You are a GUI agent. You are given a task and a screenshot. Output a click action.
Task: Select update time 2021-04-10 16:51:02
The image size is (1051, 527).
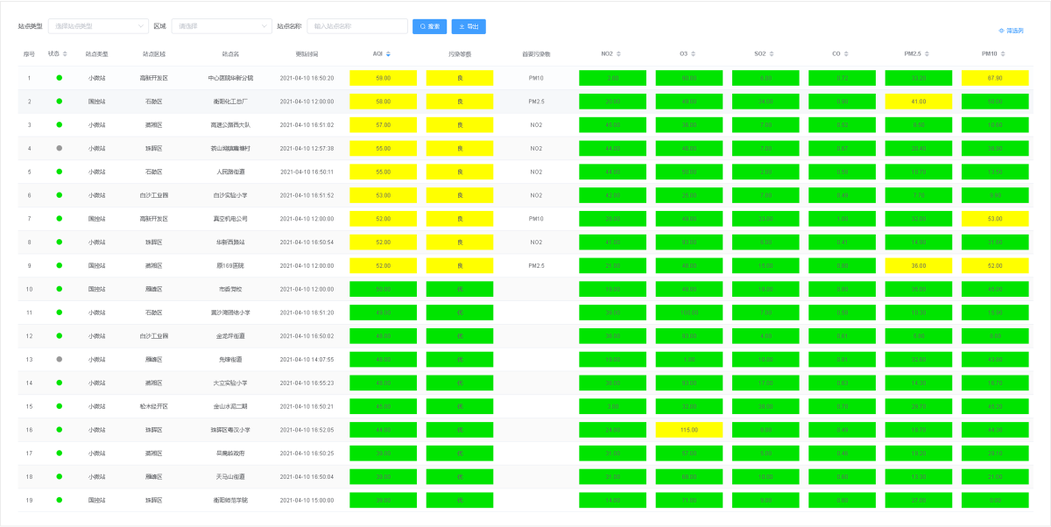[x=307, y=125]
